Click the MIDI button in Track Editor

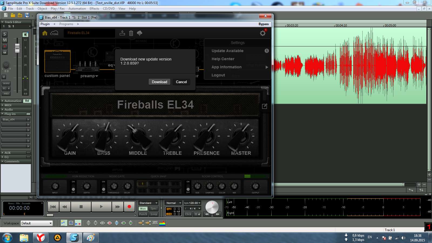coord(6,94)
